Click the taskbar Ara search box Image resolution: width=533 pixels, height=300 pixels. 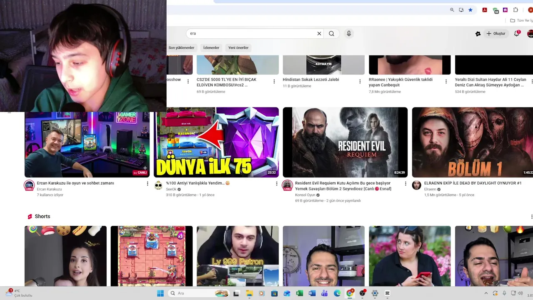[x=199, y=293]
